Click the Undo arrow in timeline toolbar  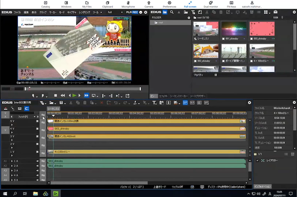(116, 103)
